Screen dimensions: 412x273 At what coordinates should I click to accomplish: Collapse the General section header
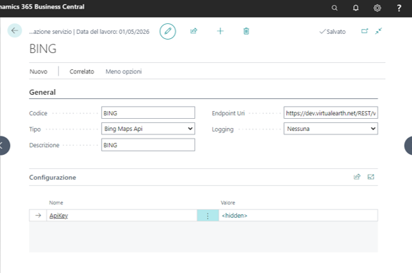click(42, 93)
